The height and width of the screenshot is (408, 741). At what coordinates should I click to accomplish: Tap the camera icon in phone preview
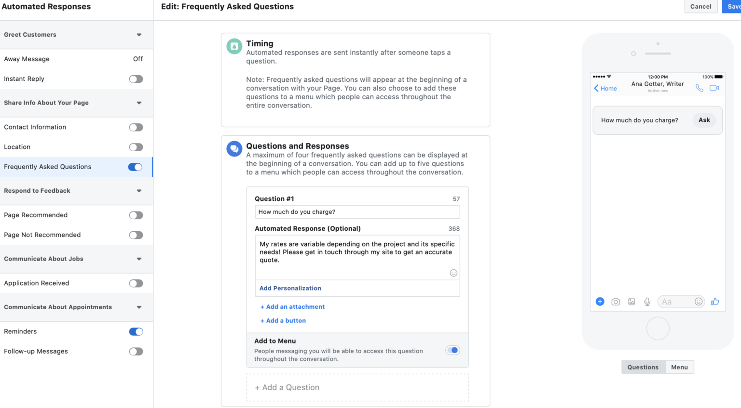click(616, 302)
